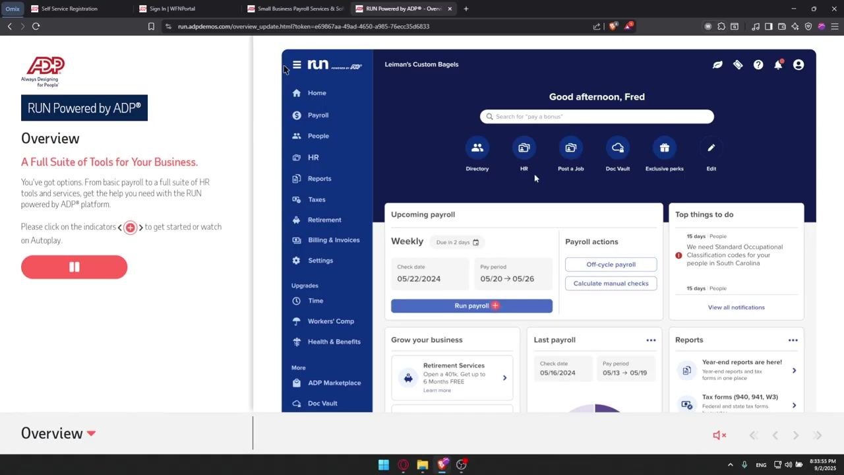Click the price tag icon in header

(x=738, y=65)
